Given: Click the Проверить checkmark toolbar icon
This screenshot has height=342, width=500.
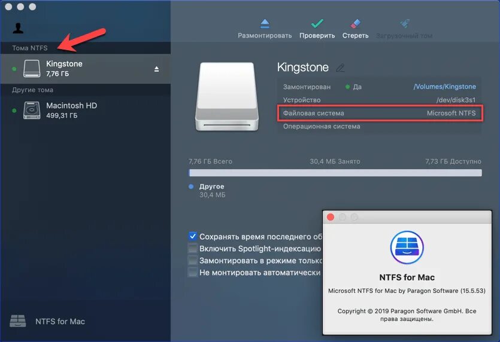Looking at the screenshot, I should click(317, 23).
